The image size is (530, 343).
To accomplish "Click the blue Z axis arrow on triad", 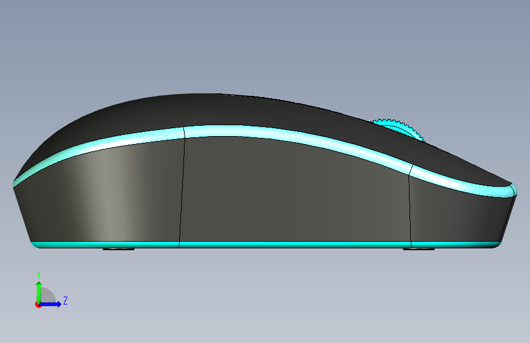I will pos(51,304).
